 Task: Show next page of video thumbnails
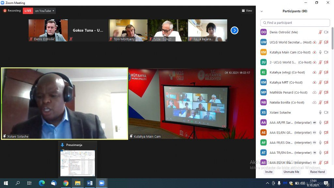pyautogui.click(x=234, y=30)
